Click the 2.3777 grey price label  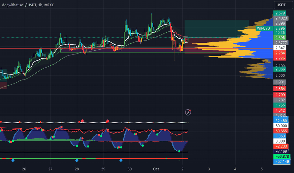coord(281,43)
